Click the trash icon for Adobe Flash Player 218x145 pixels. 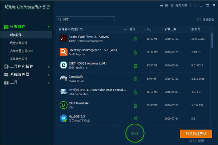[136, 39]
